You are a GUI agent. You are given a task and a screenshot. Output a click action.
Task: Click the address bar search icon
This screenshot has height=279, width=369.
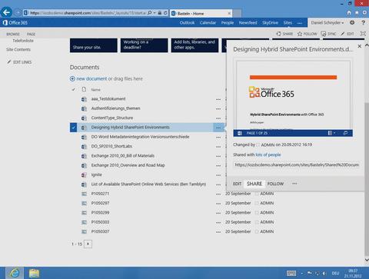(x=150, y=12)
